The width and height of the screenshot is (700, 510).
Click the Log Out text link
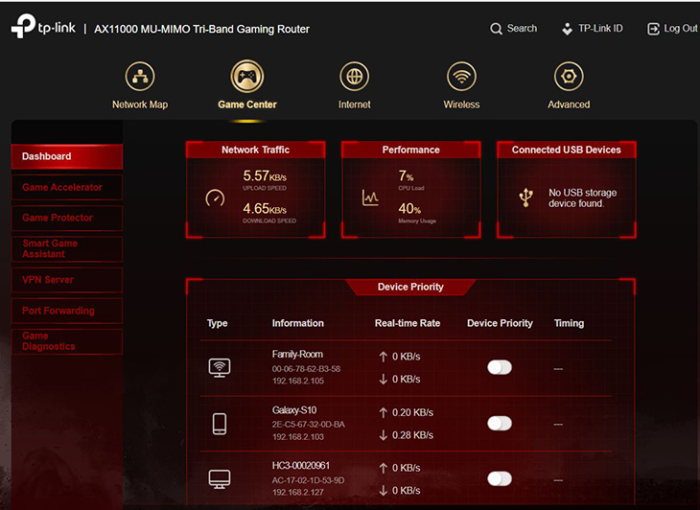tap(681, 29)
